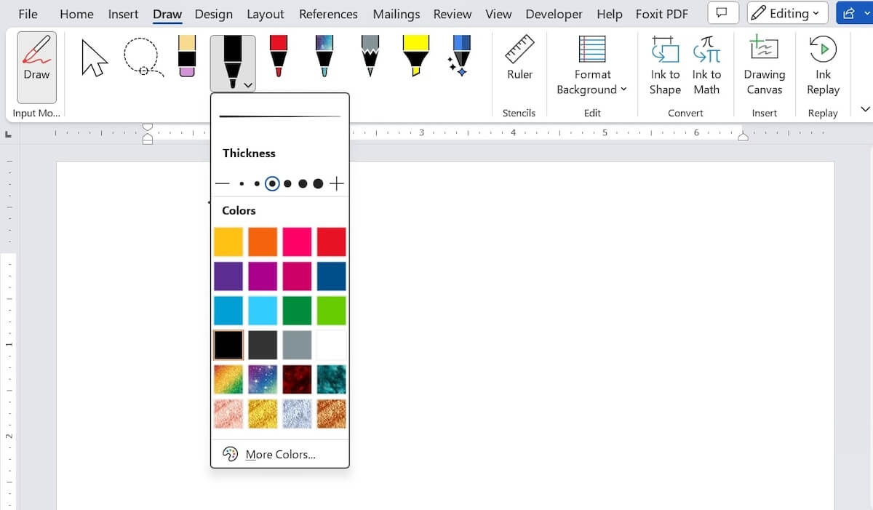Switch to the Review tab

454,14
